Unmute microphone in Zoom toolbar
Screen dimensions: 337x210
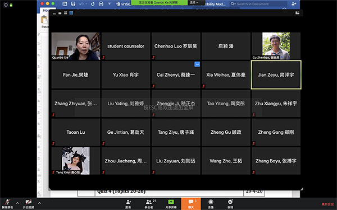point(7,204)
